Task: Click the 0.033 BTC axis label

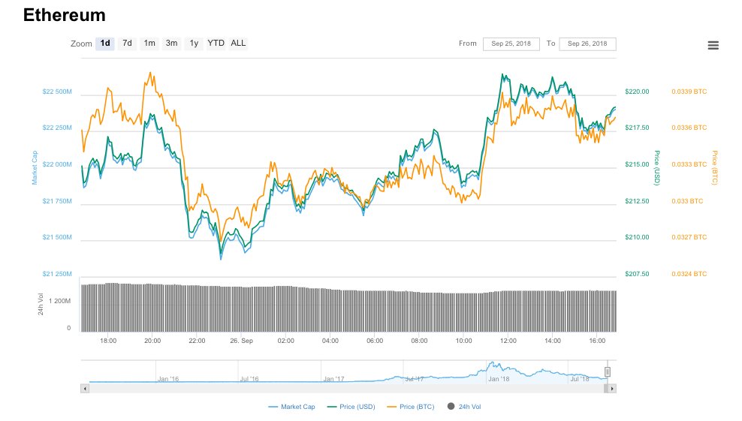Action: pyautogui.click(x=687, y=201)
